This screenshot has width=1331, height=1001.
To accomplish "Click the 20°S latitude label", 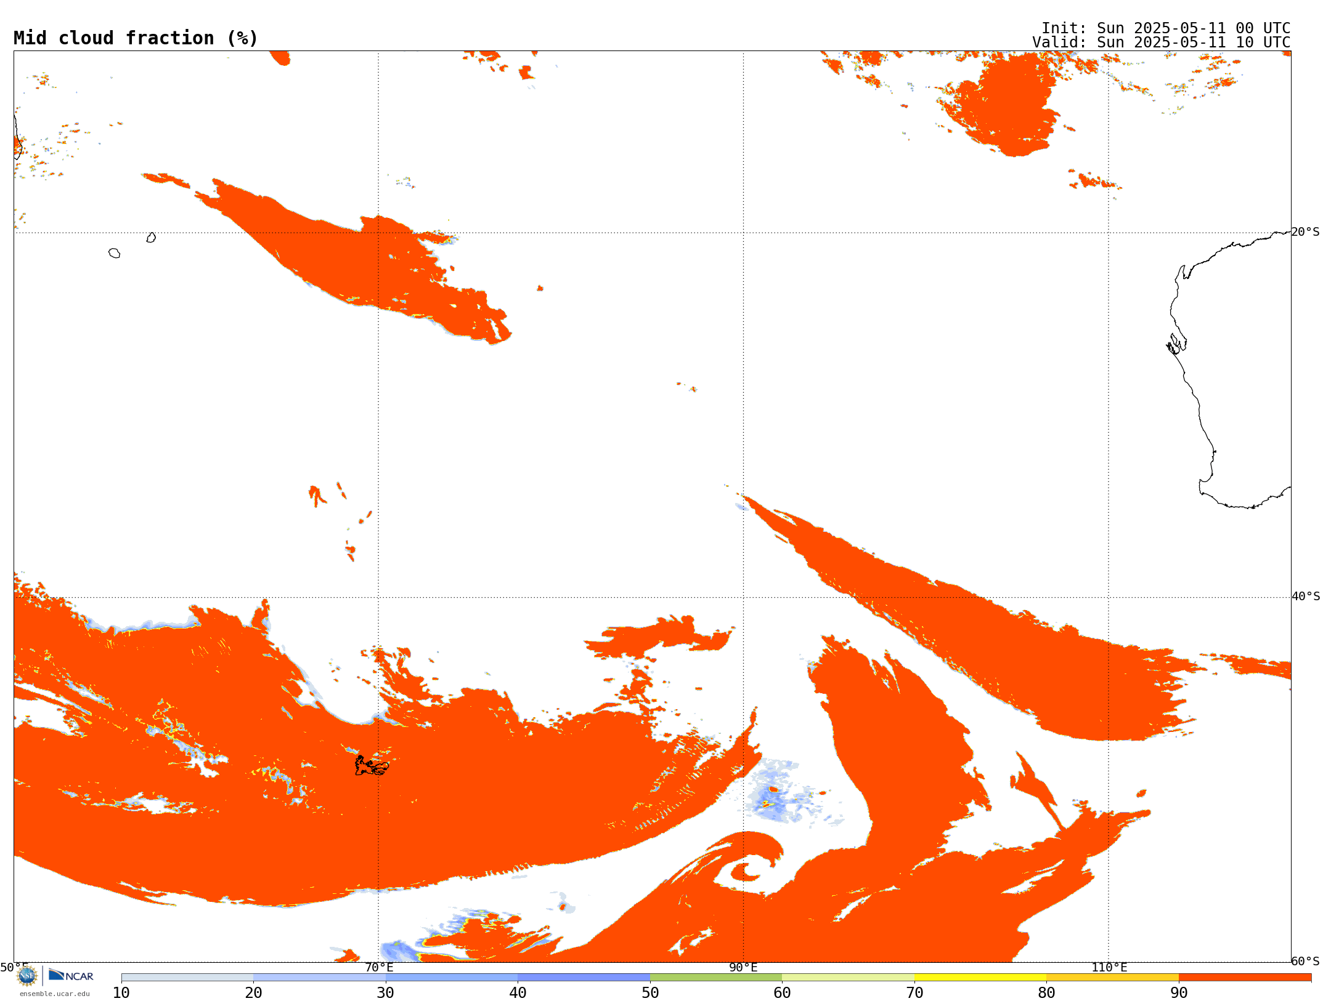I will [x=1306, y=232].
